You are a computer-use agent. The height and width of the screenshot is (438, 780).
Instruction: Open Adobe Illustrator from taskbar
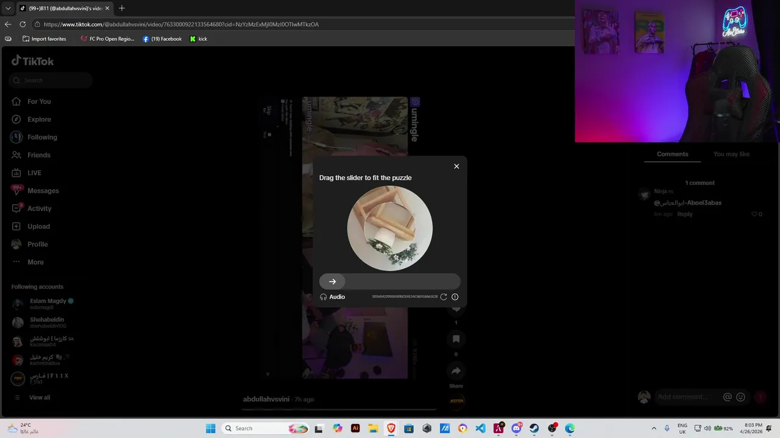pos(355,428)
